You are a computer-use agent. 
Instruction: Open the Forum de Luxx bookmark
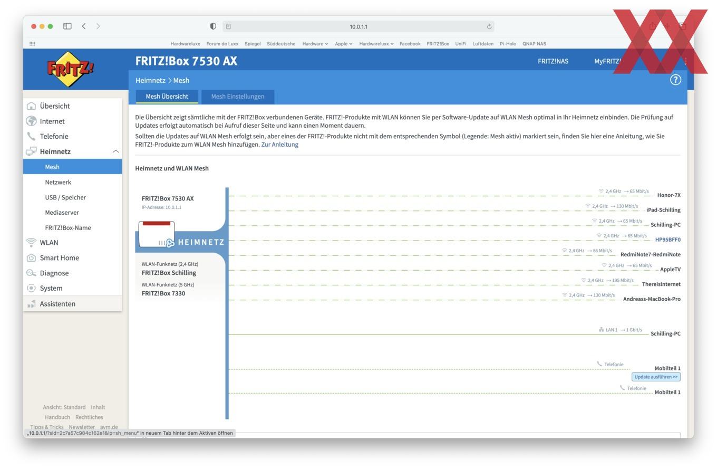(222, 44)
